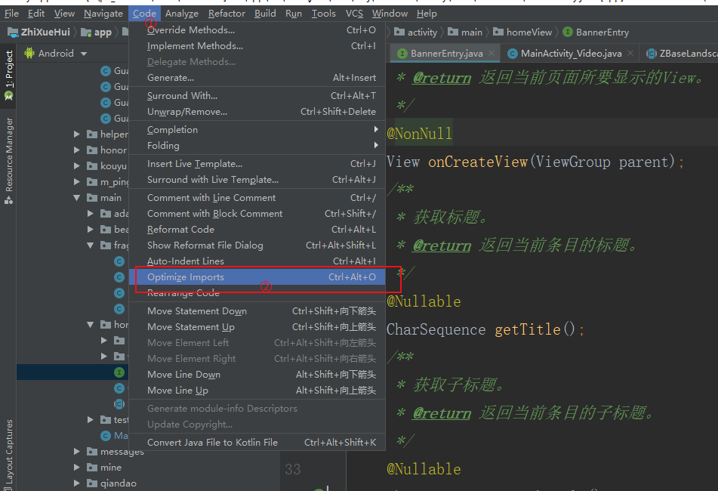Click ZhiXueHui breadcrumb project icon

[13, 32]
